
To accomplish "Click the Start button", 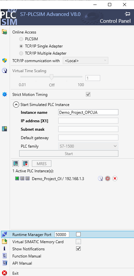I will (69, 153).
